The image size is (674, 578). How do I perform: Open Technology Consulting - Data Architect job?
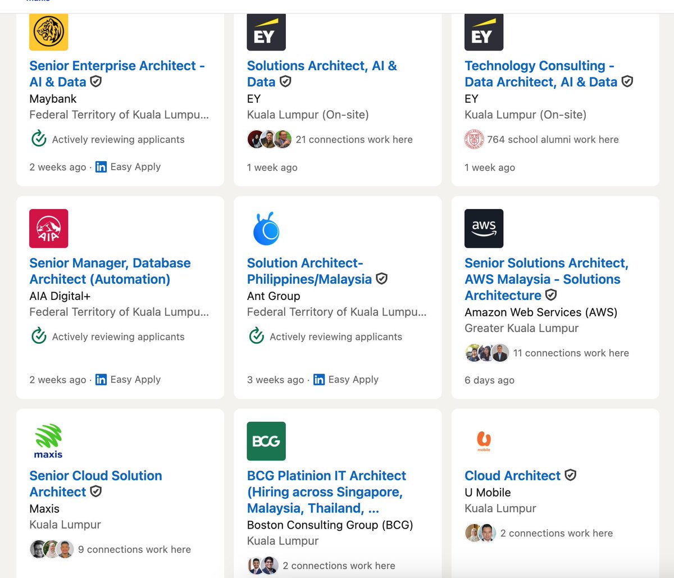coord(541,74)
